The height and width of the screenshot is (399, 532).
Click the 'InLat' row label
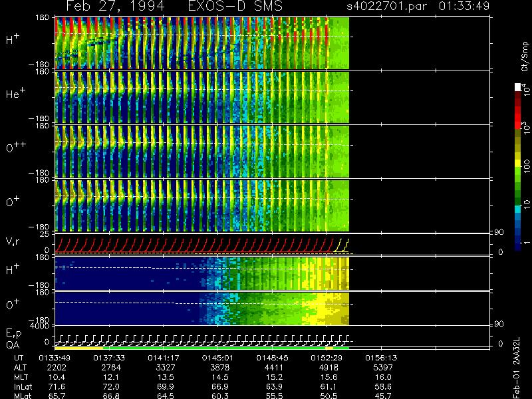pyautogui.click(x=23, y=387)
